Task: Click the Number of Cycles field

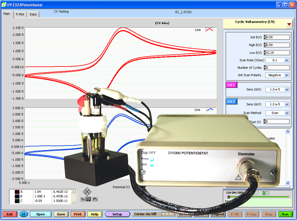Action: (278, 68)
